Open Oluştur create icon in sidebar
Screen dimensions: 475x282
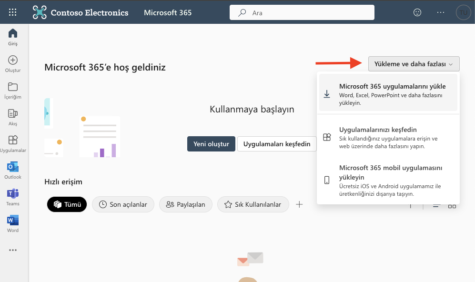[x=13, y=63]
